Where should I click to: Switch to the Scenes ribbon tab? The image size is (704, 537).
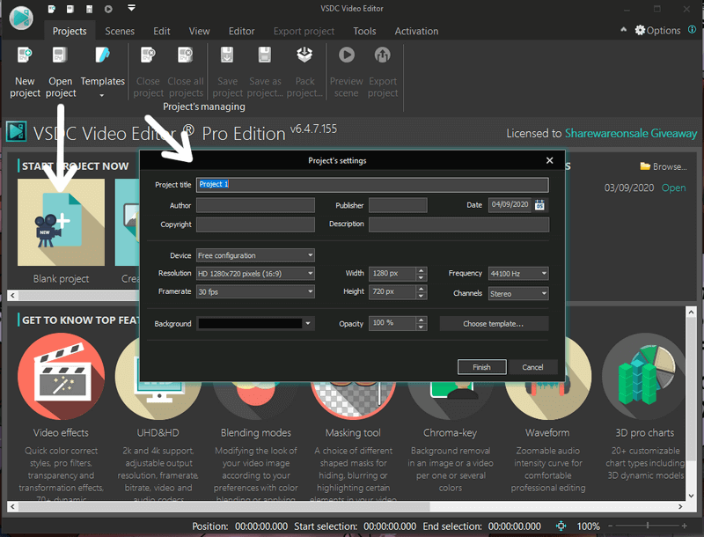[120, 31]
